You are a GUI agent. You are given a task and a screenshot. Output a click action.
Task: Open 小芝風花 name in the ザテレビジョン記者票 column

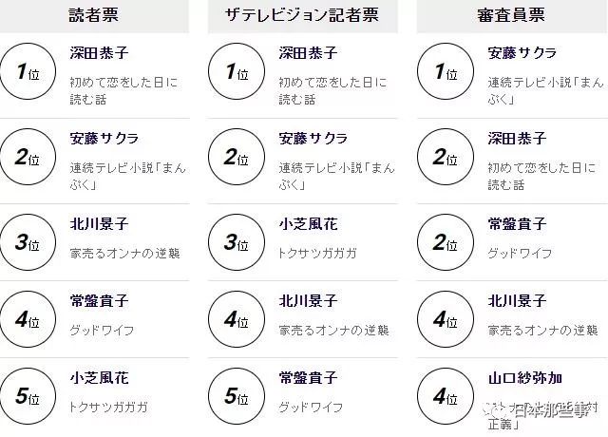tap(308, 224)
